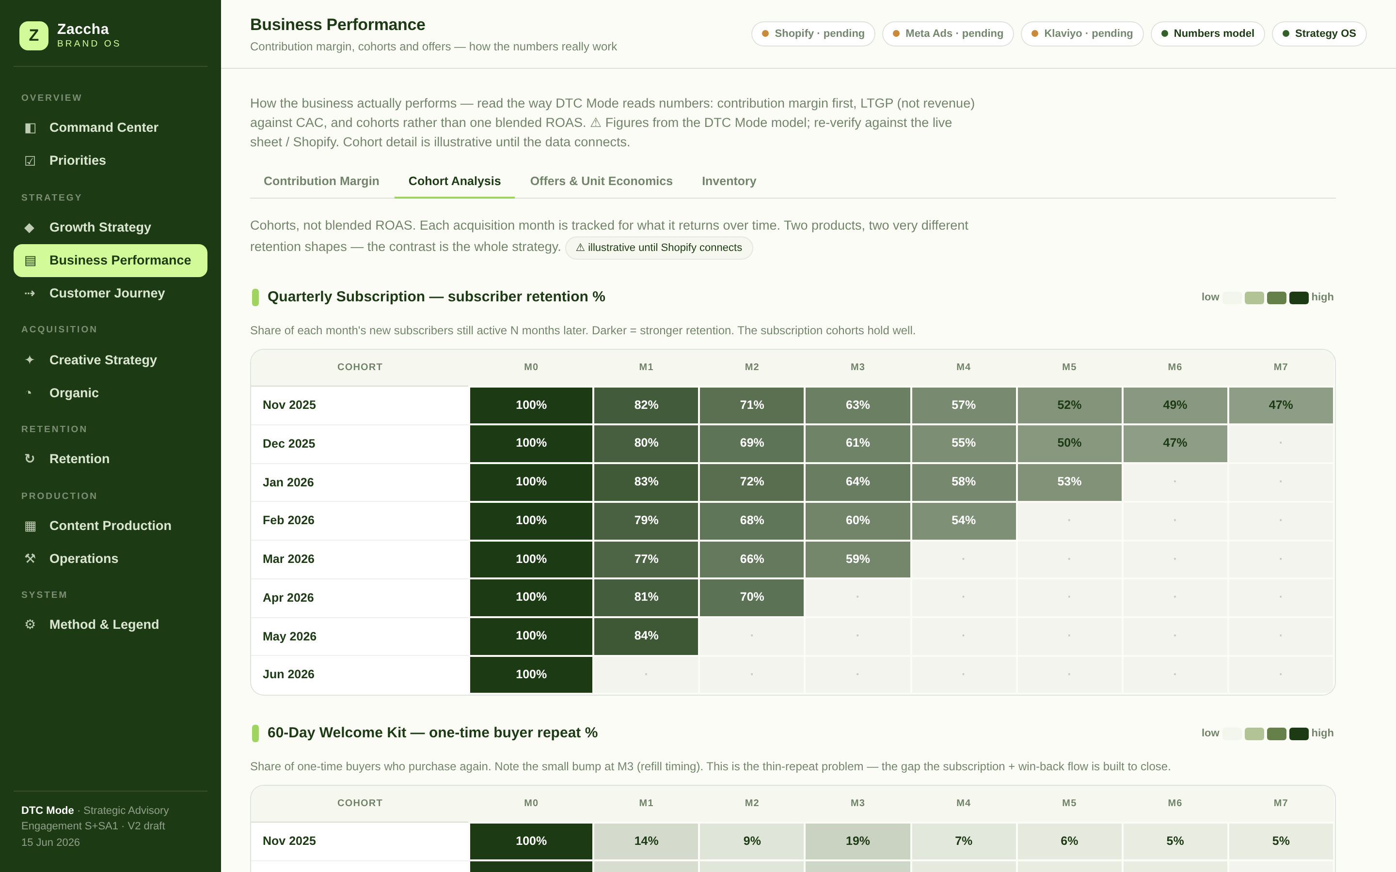Click the Command Center sidebar icon
1396x872 pixels.
tap(30, 128)
